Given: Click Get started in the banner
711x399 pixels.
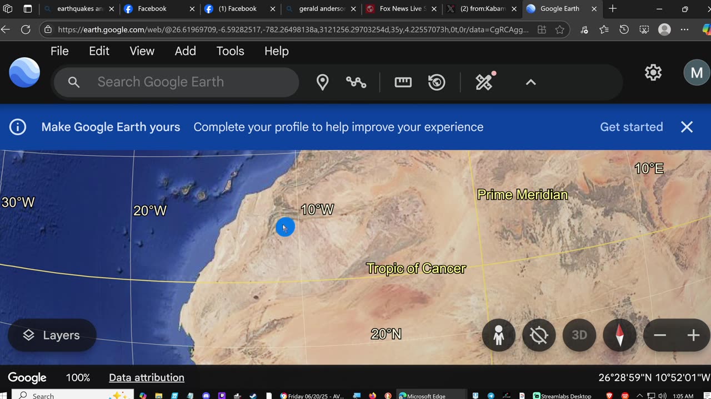Looking at the screenshot, I should pos(632,127).
